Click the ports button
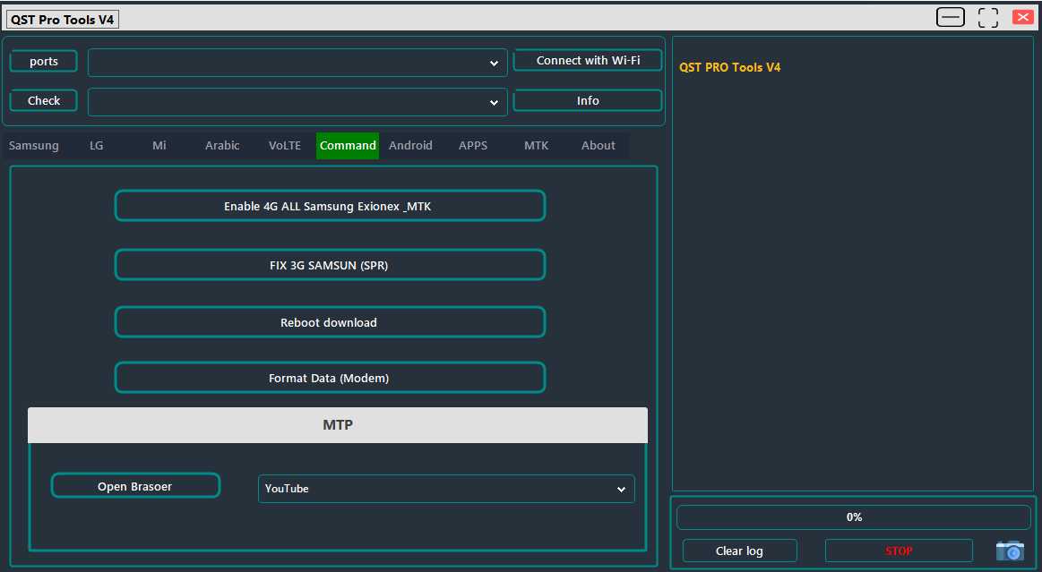1042x572 pixels. pyautogui.click(x=42, y=61)
